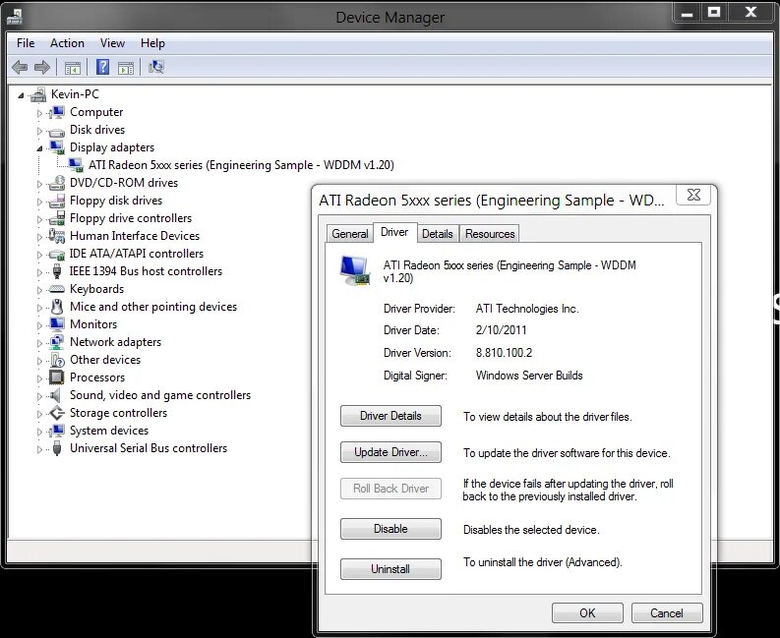The image size is (780, 638).
Task: Click the Processors icon
Action: click(x=57, y=377)
